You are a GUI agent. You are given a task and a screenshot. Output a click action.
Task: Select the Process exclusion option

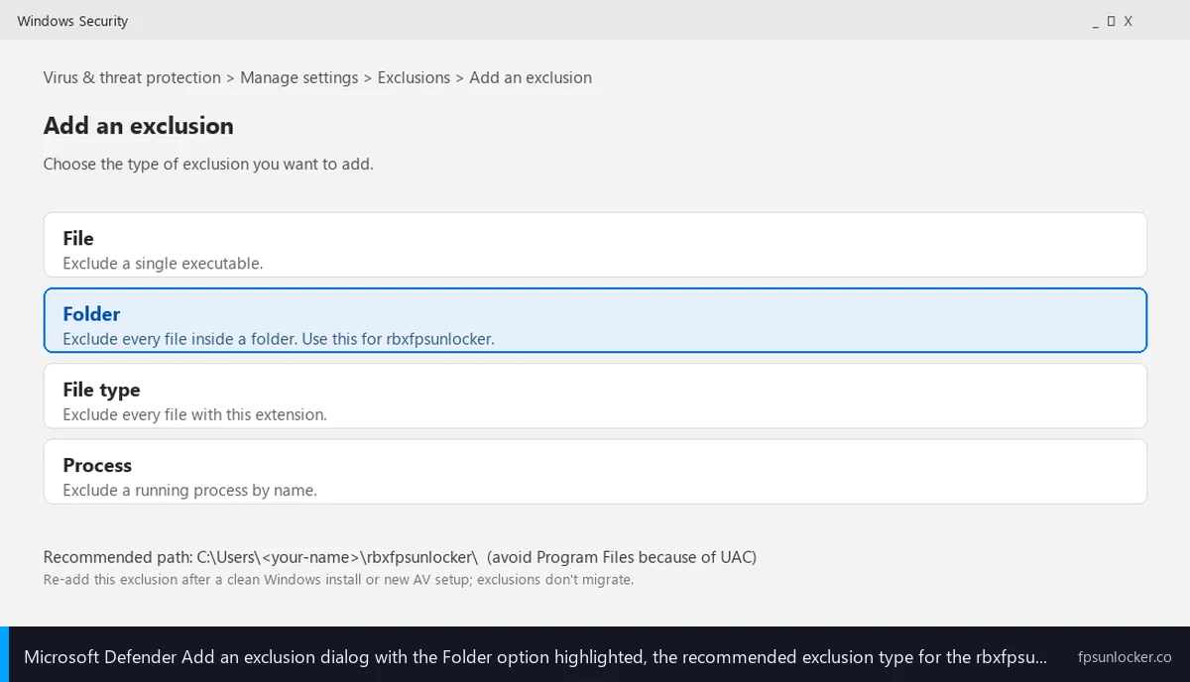[595, 472]
